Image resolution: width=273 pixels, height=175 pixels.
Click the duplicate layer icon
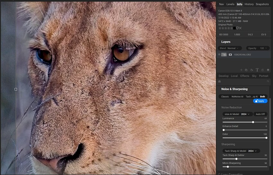click(246, 70)
